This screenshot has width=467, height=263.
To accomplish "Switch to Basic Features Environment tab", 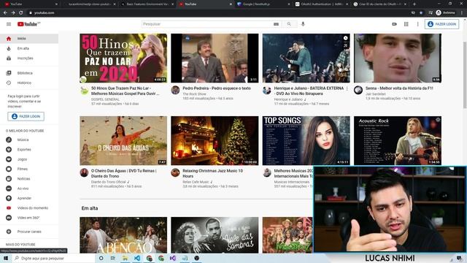I will click(147, 4).
